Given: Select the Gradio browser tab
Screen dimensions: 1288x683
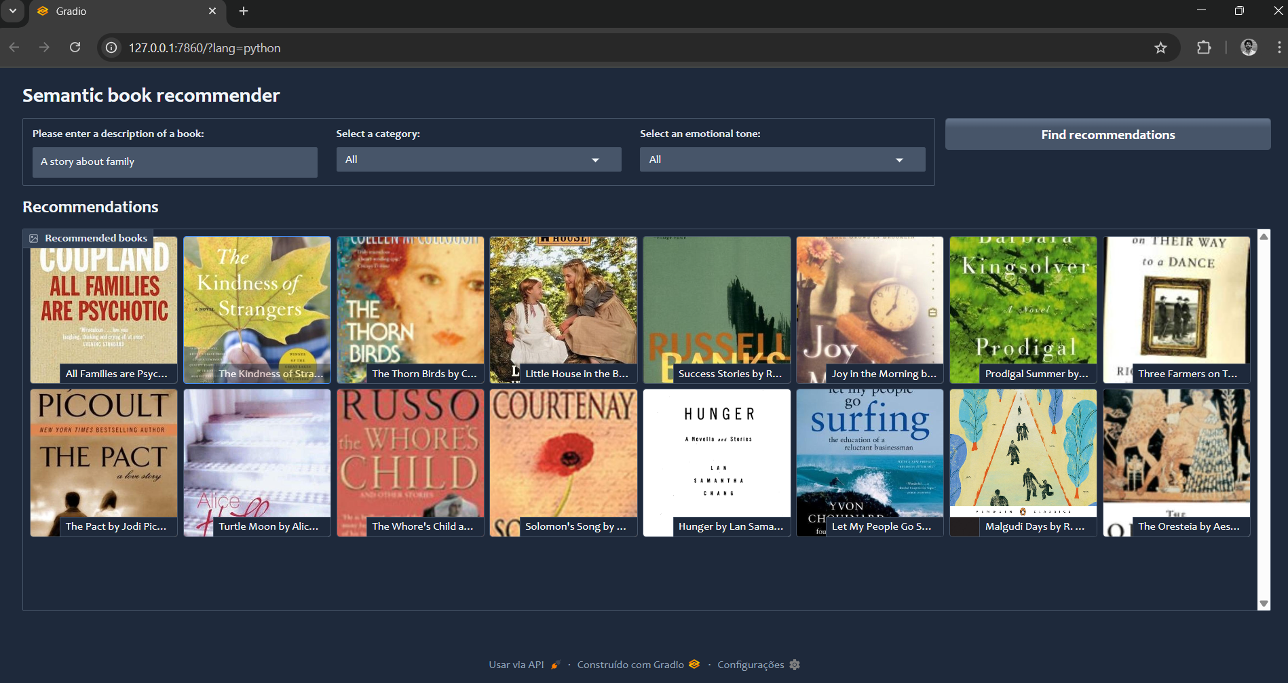Looking at the screenshot, I should tap(127, 12).
